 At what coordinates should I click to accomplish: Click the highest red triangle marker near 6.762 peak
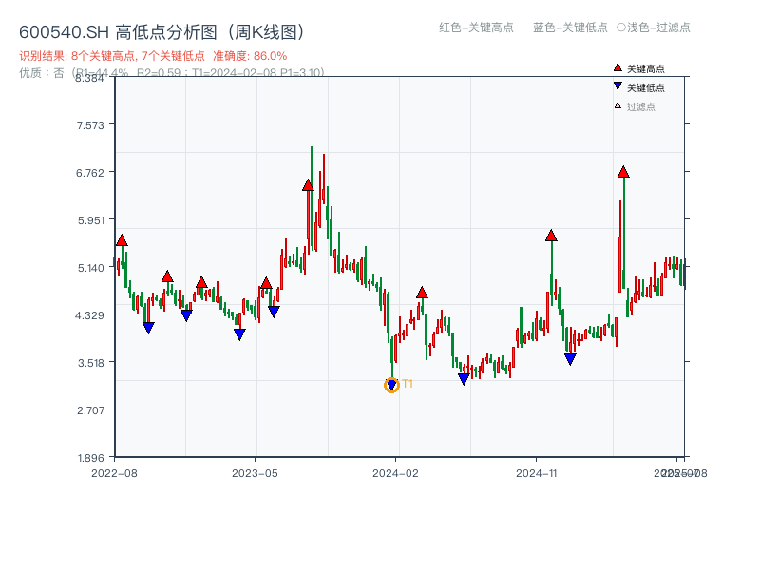coord(625,173)
